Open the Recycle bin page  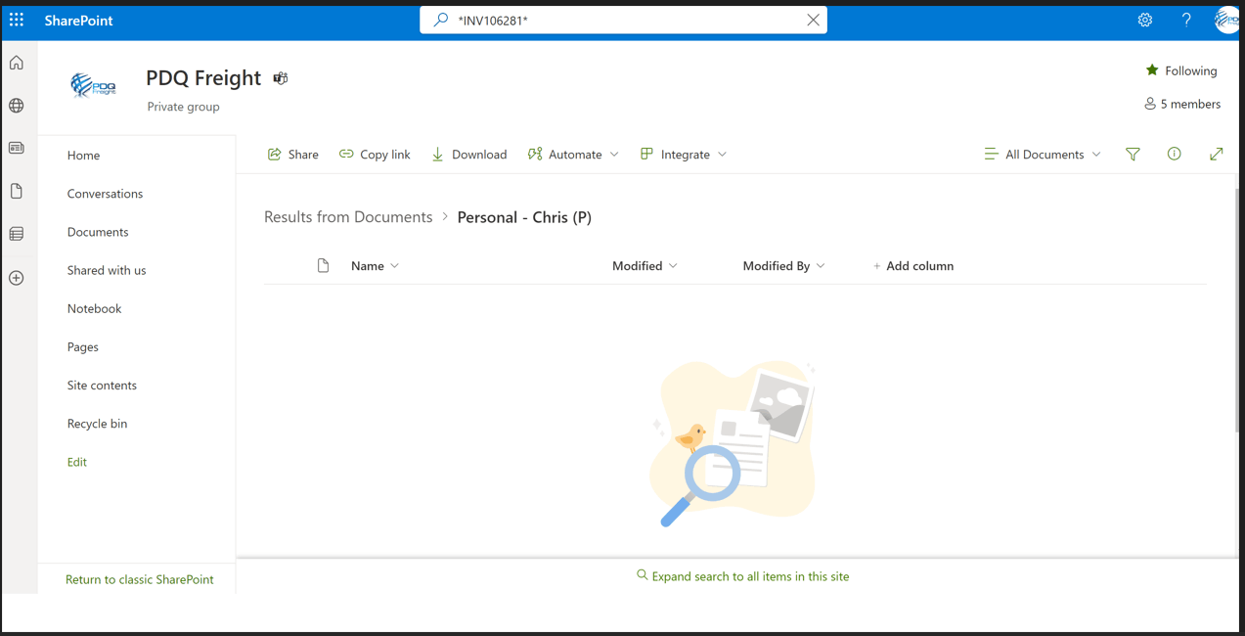(97, 423)
